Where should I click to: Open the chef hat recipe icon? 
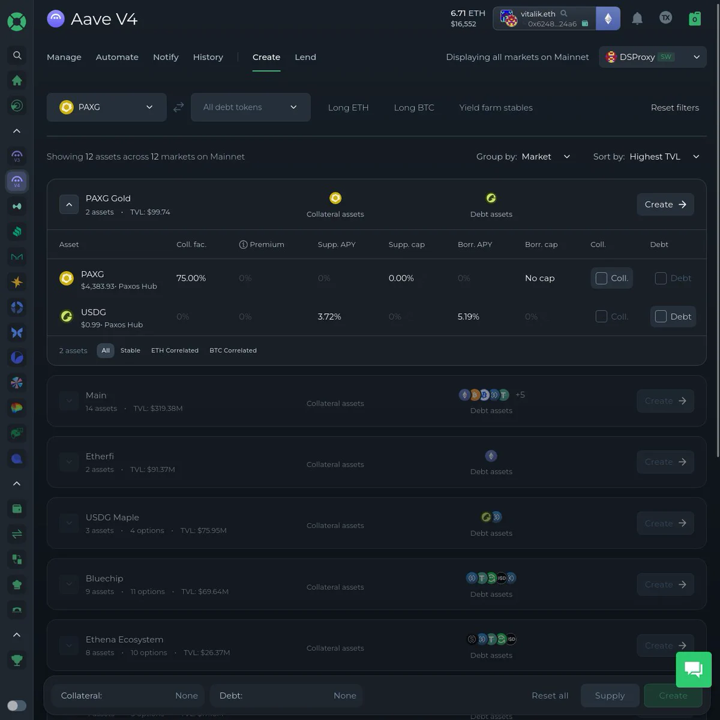17,584
